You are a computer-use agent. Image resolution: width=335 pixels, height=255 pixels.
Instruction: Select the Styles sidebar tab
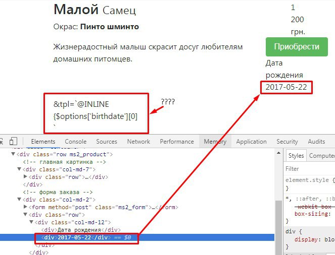[296, 156]
